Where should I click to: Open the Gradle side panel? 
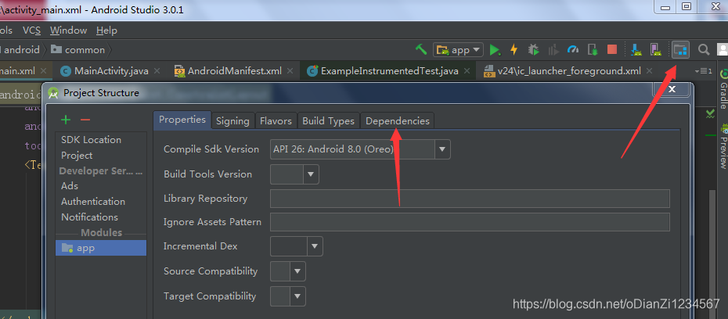click(x=723, y=88)
